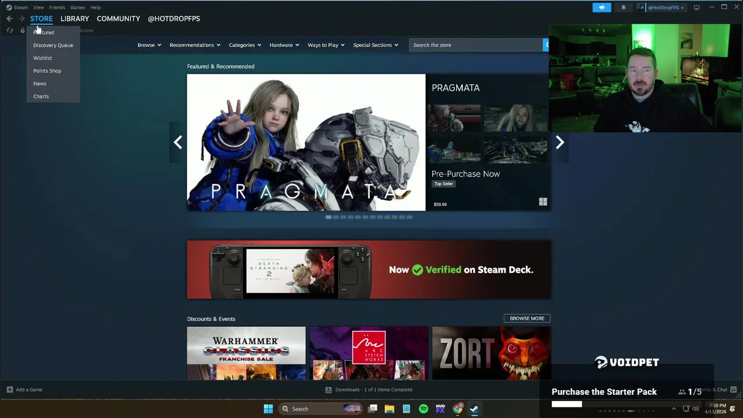This screenshot has width=743, height=418.
Task: Go forward with the navigation forward arrow
Action: pos(21,19)
